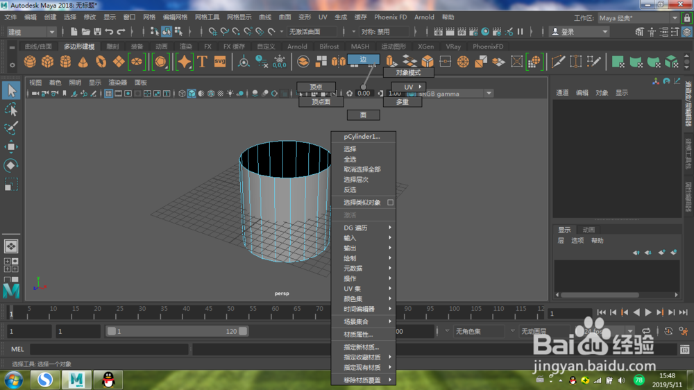The height and width of the screenshot is (390, 694).
Task: Create a polygon cube from shelf
Action: coord(47,62)
